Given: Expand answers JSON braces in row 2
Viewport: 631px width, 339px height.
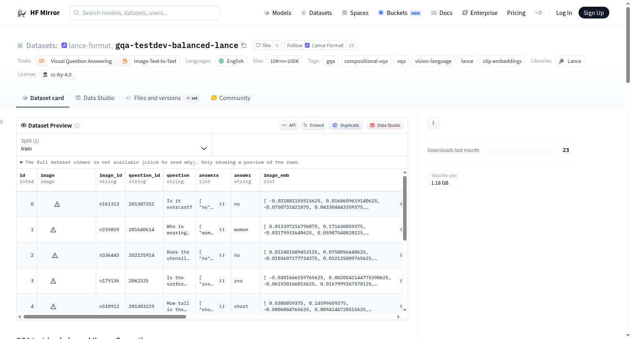Looking at the screenshot, I should [x=222, y=255].
